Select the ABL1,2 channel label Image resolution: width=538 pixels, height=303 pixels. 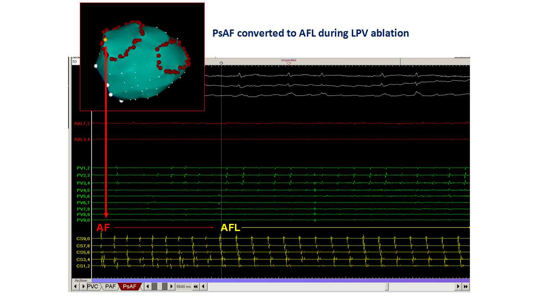pos(82,123)
